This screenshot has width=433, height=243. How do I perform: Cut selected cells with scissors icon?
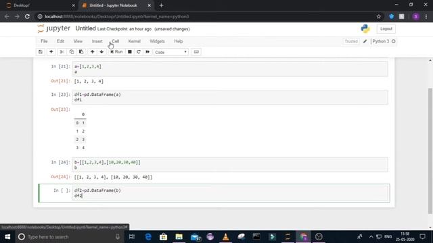point(62,52)
